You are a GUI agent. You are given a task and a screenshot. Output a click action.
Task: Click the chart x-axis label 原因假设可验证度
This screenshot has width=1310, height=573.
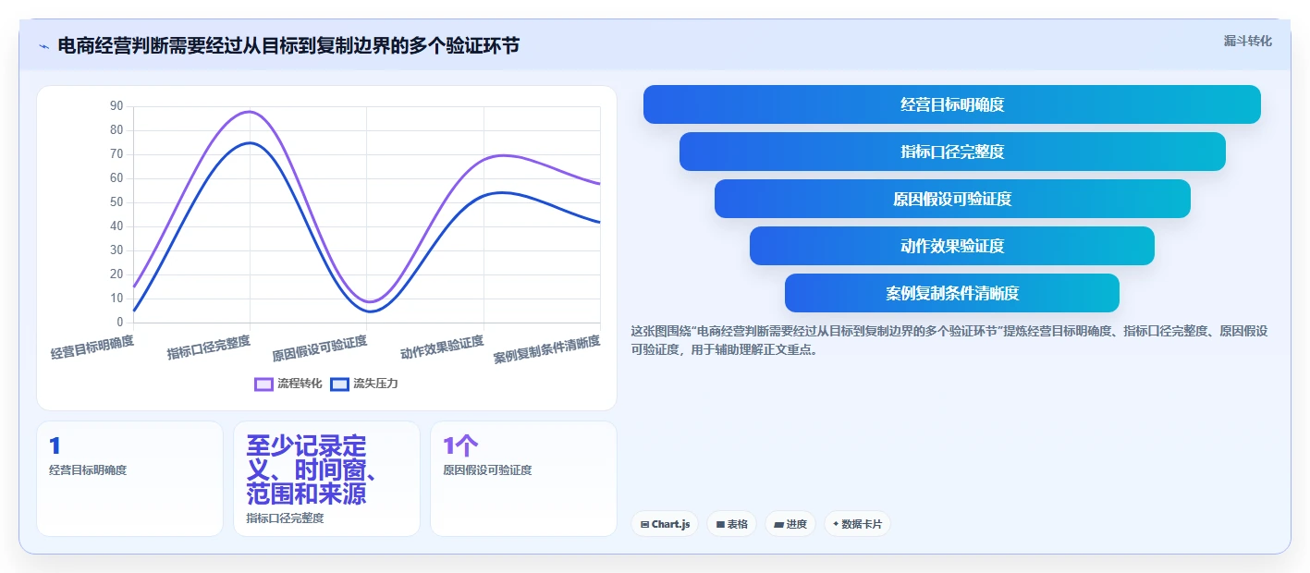(320, 348)
